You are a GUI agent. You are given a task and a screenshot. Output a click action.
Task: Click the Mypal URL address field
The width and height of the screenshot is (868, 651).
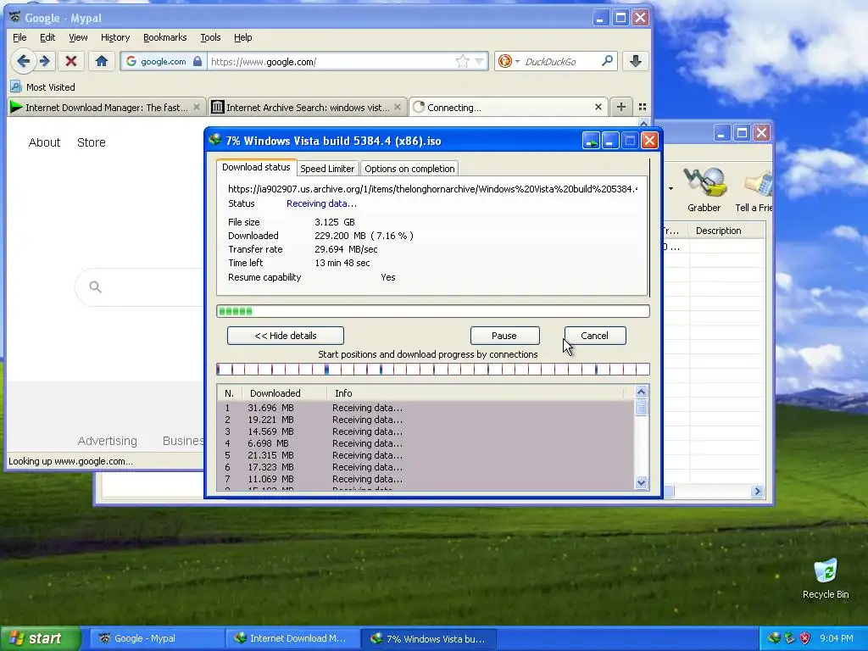(331, 61)
